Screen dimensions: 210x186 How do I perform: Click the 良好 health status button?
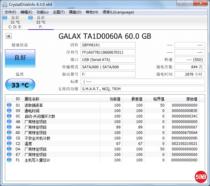pyautogui.click(x=20, y=58)
